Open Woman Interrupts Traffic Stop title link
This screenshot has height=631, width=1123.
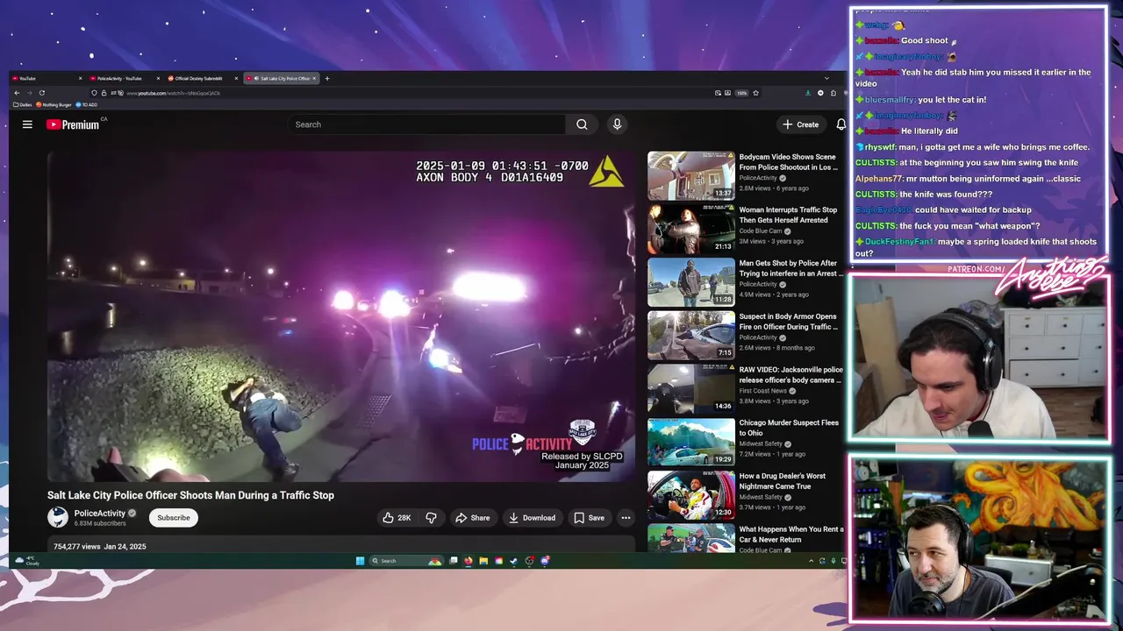pos(788,215)
